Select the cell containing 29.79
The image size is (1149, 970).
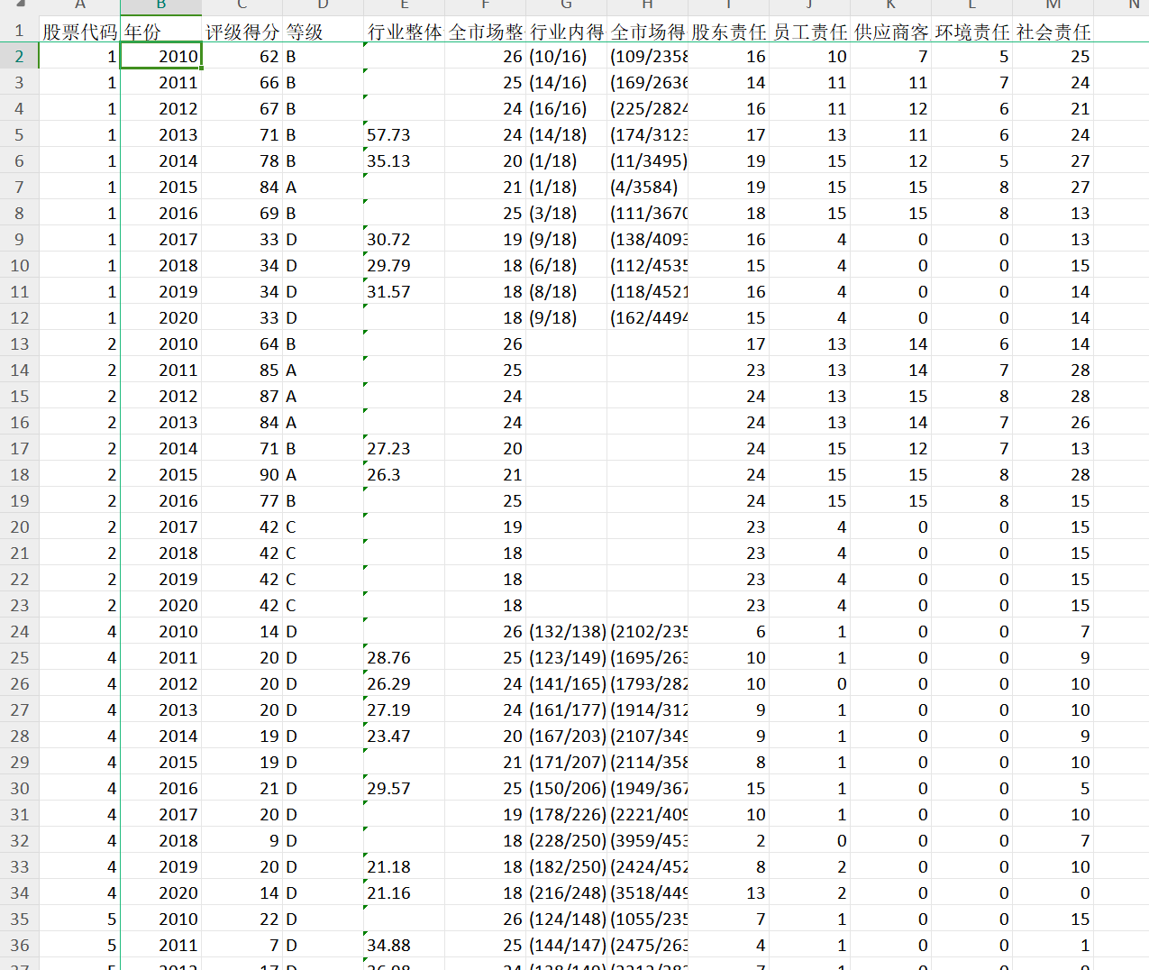[404, 265]
